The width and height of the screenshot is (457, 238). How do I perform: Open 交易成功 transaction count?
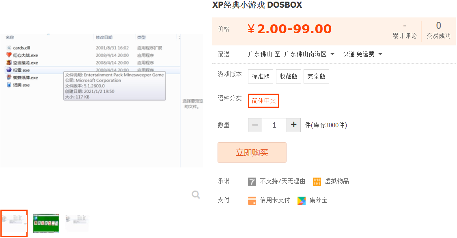(438, 30)
